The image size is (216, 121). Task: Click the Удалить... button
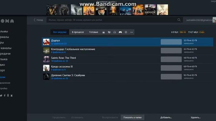tap(196, 117)
